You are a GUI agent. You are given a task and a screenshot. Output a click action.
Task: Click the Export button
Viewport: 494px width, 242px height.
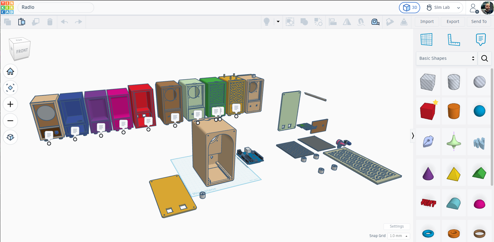[x=453, y=22]
